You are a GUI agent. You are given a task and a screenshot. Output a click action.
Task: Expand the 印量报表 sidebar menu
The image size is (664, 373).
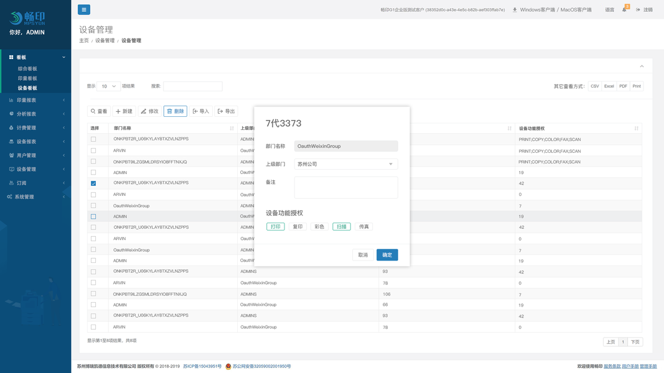(64, 100)
